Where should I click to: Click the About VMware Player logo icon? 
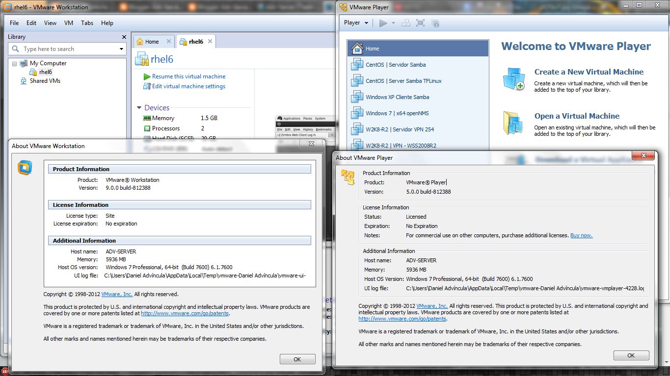348,177
